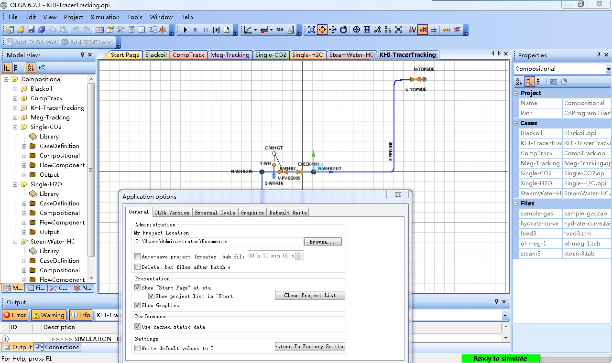This screenshot has height=363, width=612.
Task: Click the Clear Project List button
Action: pyautogui.click(x=310, y=295)
